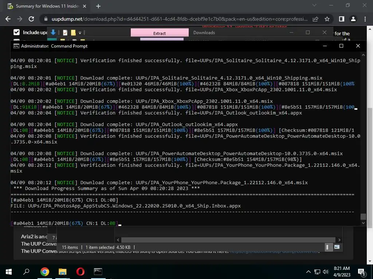This screenshot has height=279, width=373.
Task: Click the page scrollbar down arrow in Chrome
Action: [370, 261]
